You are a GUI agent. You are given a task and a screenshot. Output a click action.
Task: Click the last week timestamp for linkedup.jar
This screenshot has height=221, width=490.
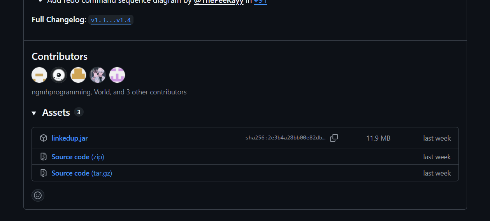click(x=437, y=138)
